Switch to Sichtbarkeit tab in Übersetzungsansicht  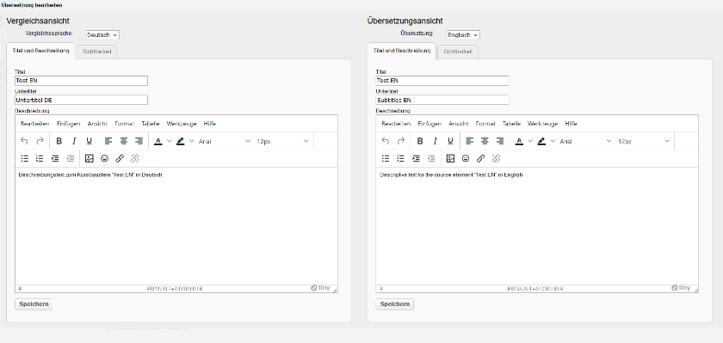click(x=458, y=52)
